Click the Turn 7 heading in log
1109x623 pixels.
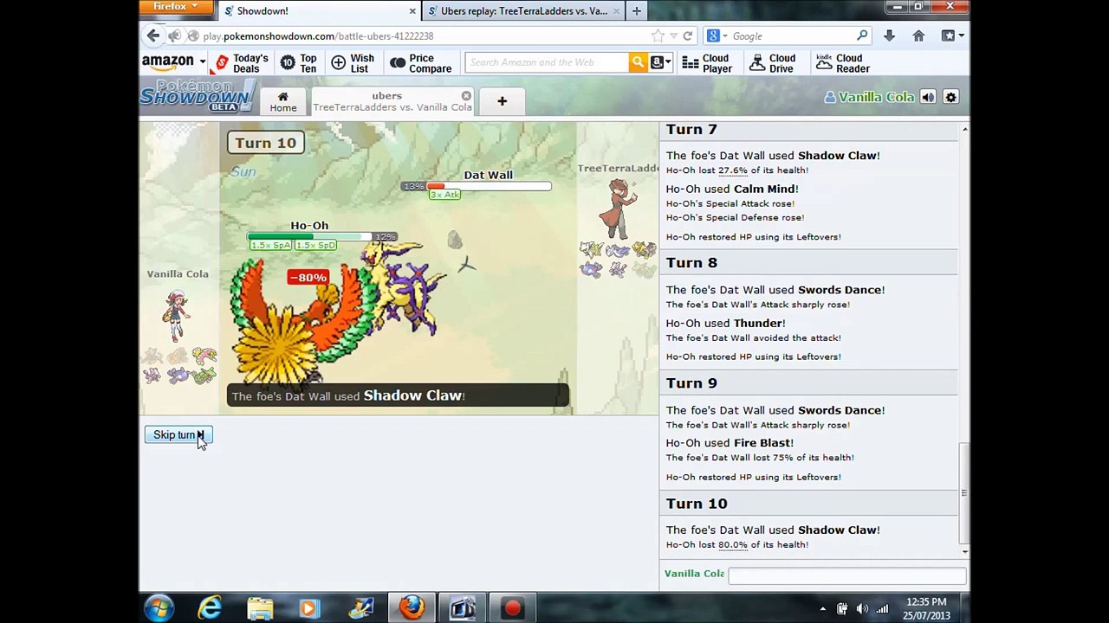(691, 130)
